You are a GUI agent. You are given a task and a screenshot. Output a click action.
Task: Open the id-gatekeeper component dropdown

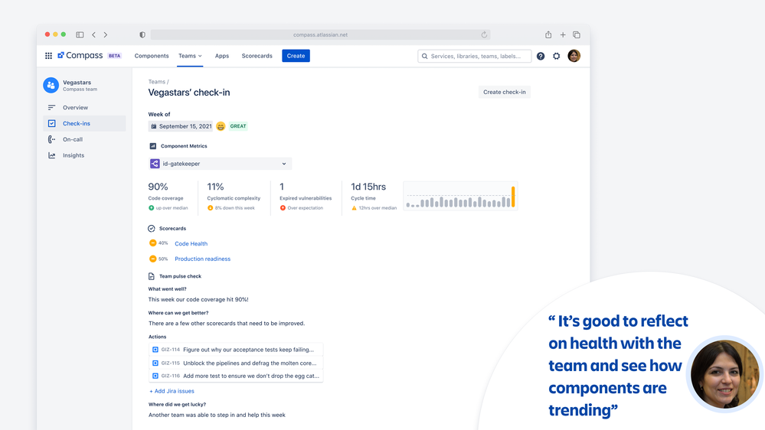(x=220, y=164)
